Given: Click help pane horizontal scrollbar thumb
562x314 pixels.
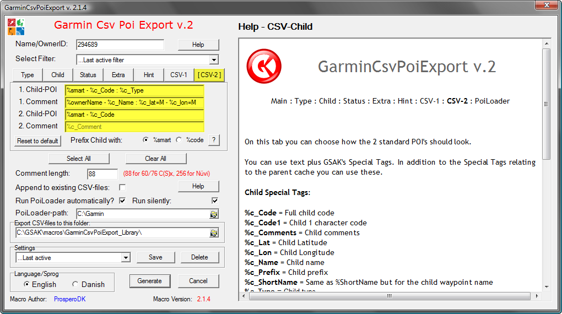Looking at the screenshot, I should pyautogui.click(x=389, y=296).
